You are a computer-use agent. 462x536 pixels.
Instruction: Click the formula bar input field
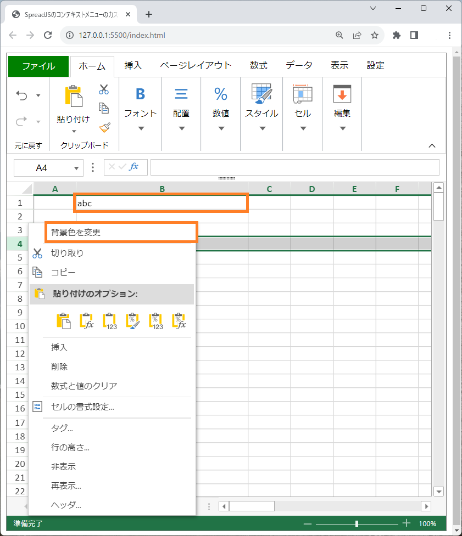[294, 167]
